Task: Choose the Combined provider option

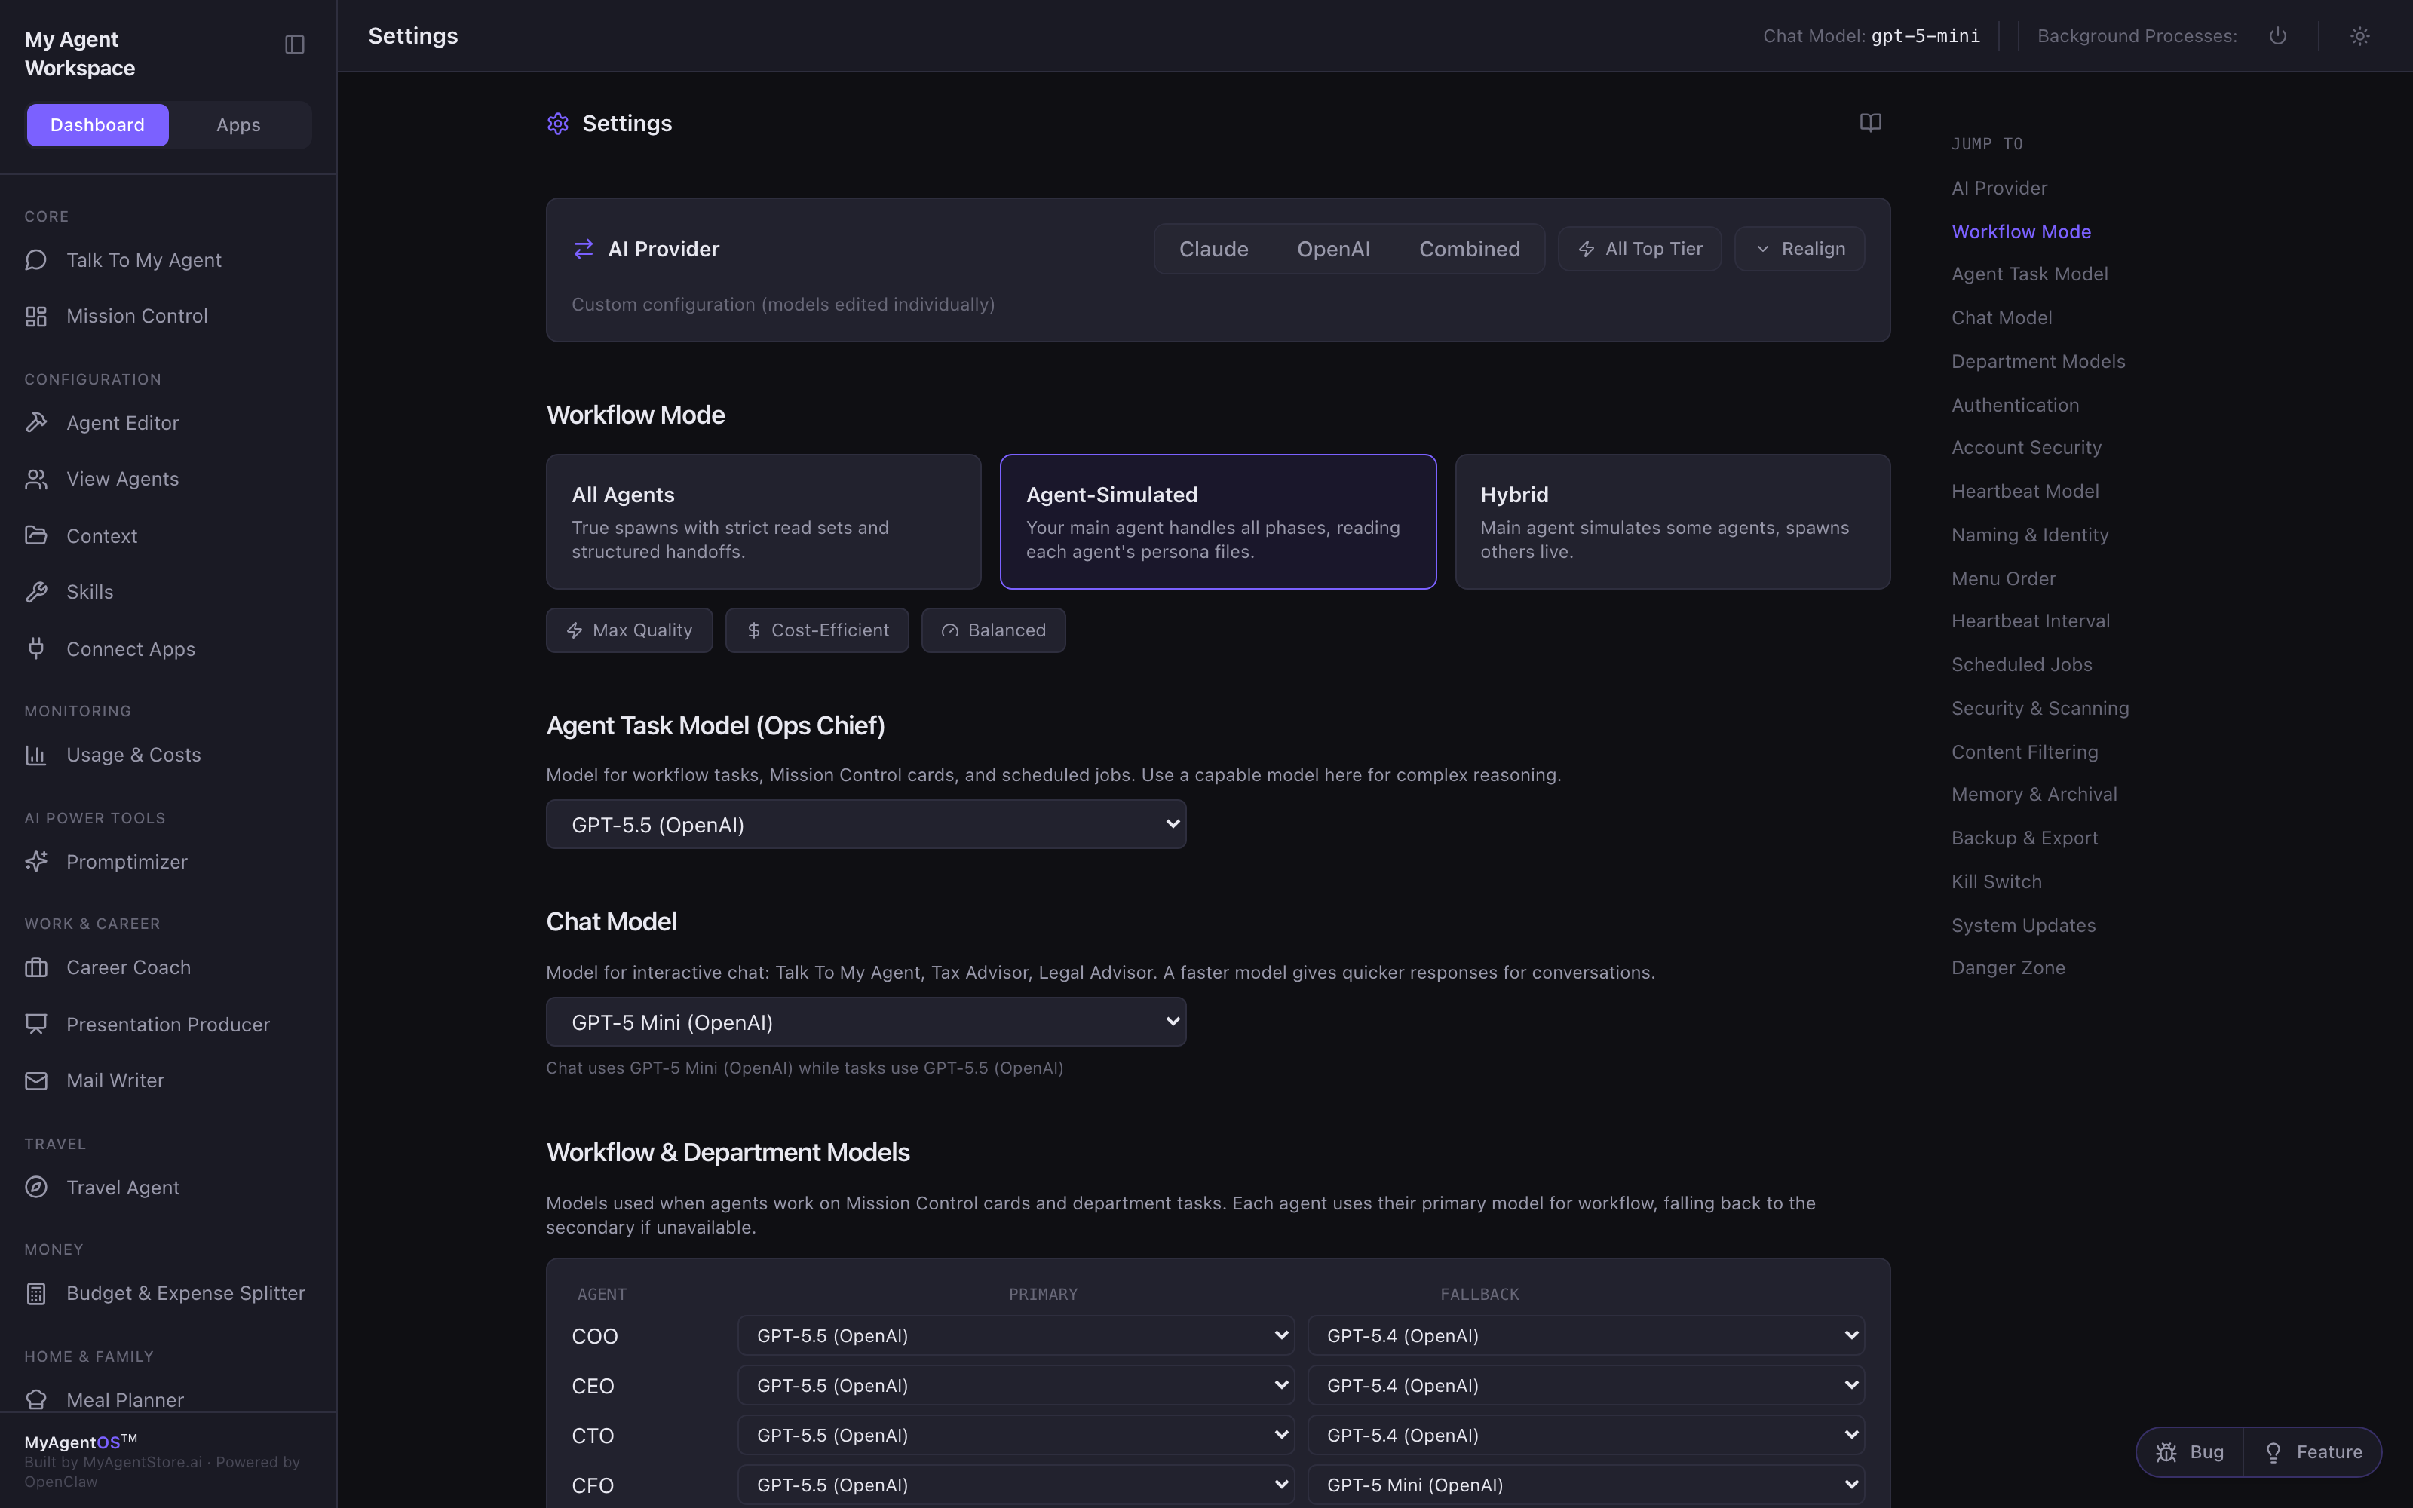Action: click(x=1470, y=250)
